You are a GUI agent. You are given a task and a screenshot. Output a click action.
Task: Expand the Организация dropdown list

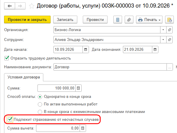163,30
